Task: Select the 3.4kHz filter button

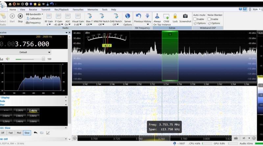Action: [20, 121]
